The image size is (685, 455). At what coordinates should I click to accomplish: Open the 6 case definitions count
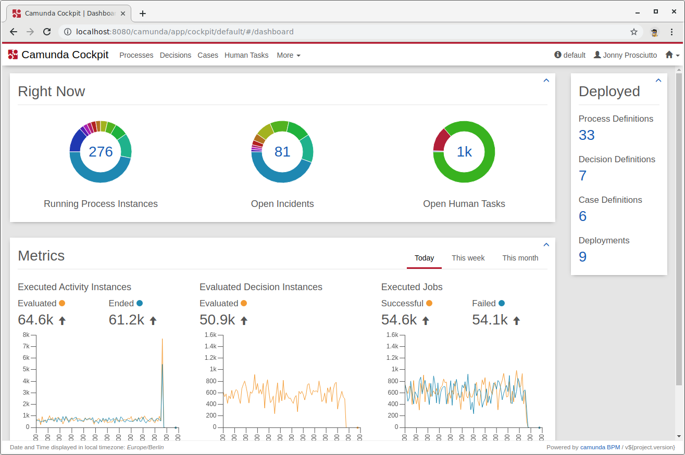583,216
